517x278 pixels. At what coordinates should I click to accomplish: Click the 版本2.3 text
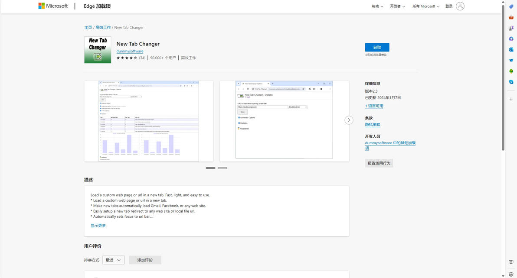click(371, 91)
